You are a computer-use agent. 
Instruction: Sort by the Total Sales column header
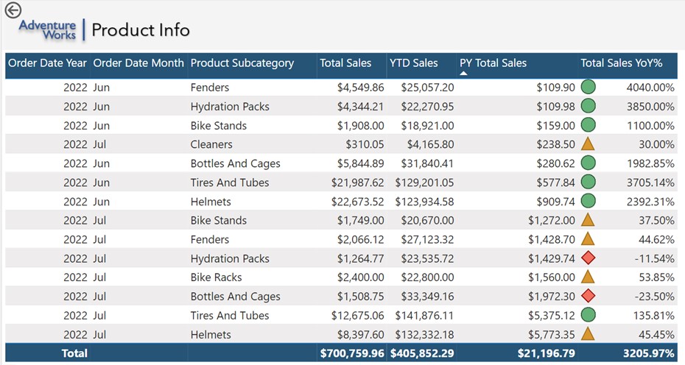click(x=345, y=63)
